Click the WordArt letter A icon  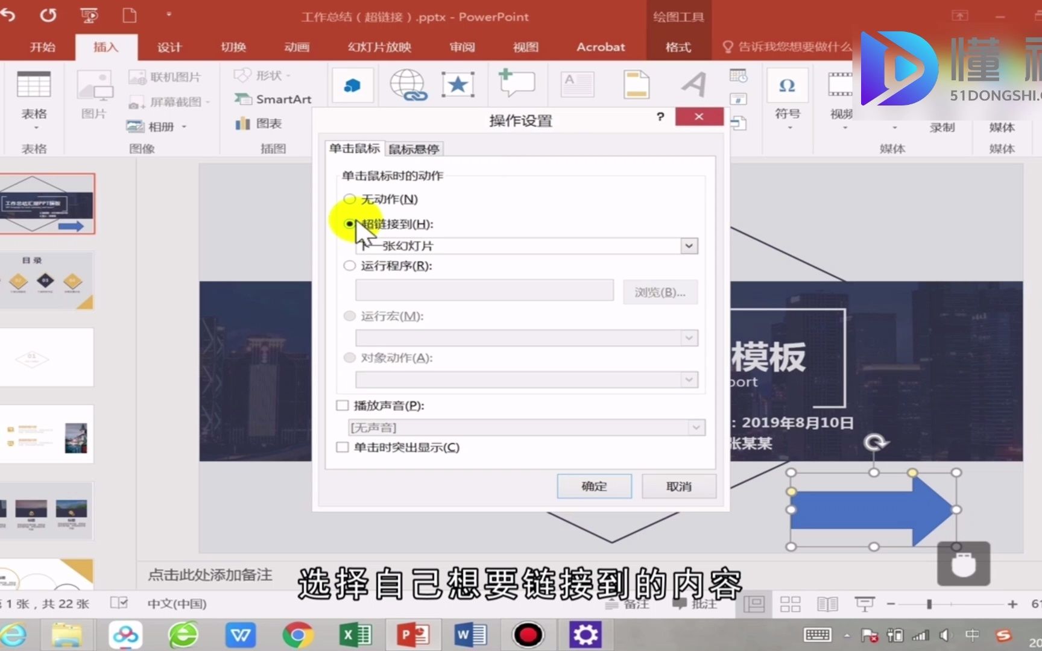[693, 84]
